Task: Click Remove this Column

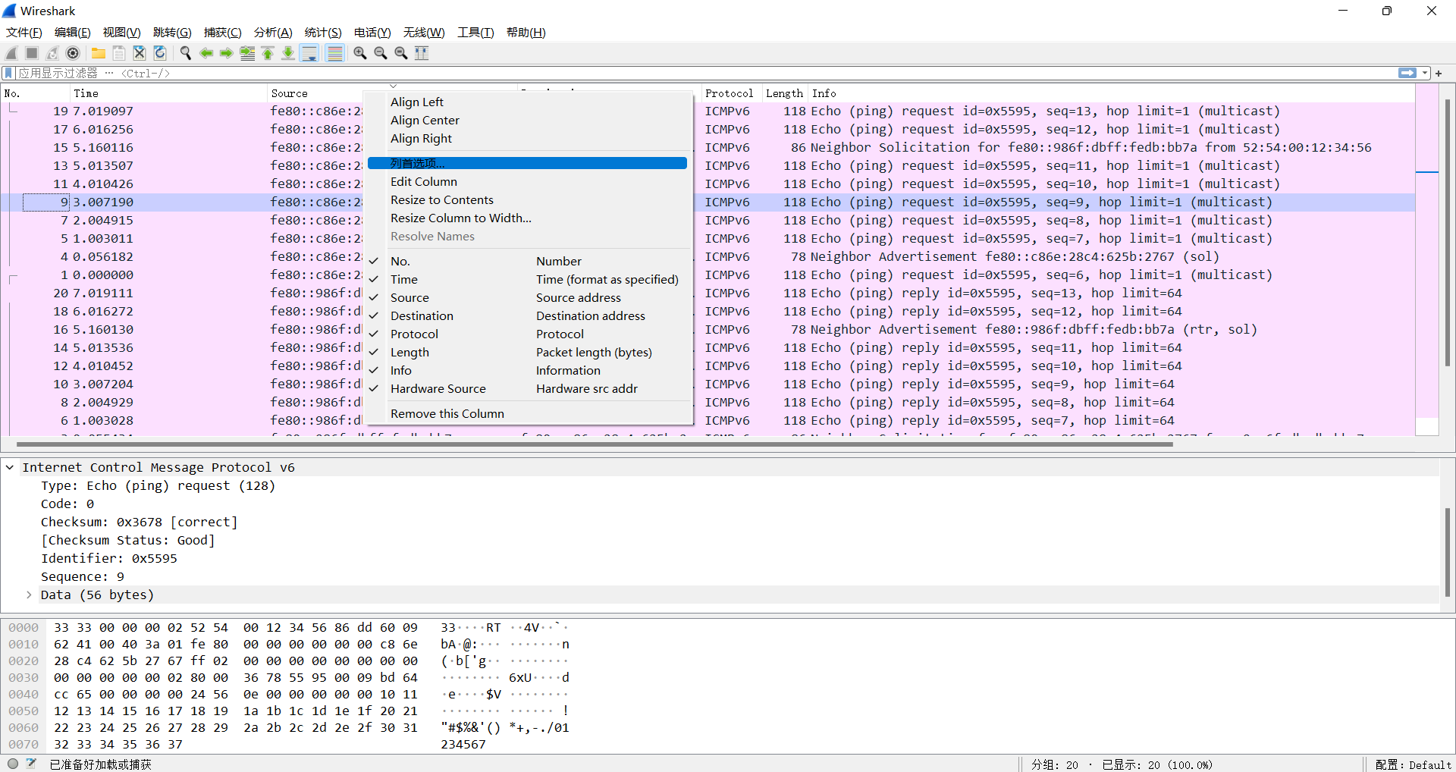Action: [x=528, y=413]
